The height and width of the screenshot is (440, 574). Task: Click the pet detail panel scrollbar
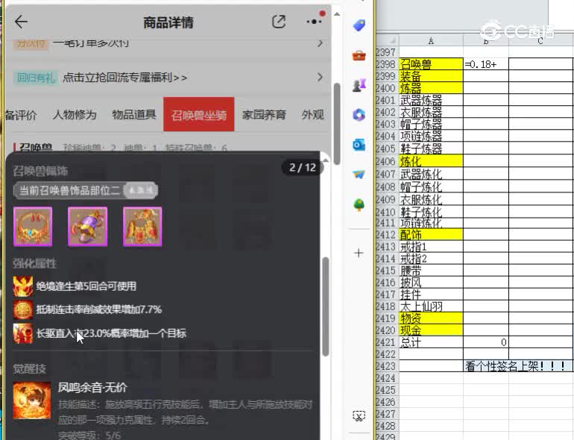tap(326, 307)
